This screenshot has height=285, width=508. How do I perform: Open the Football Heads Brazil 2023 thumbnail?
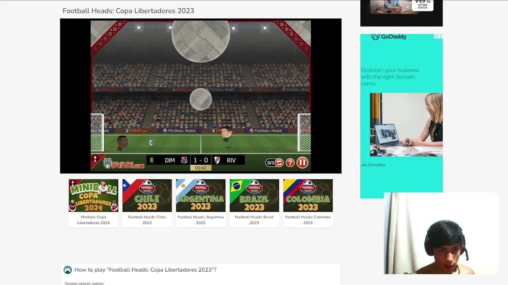click(x=254, y=196)
